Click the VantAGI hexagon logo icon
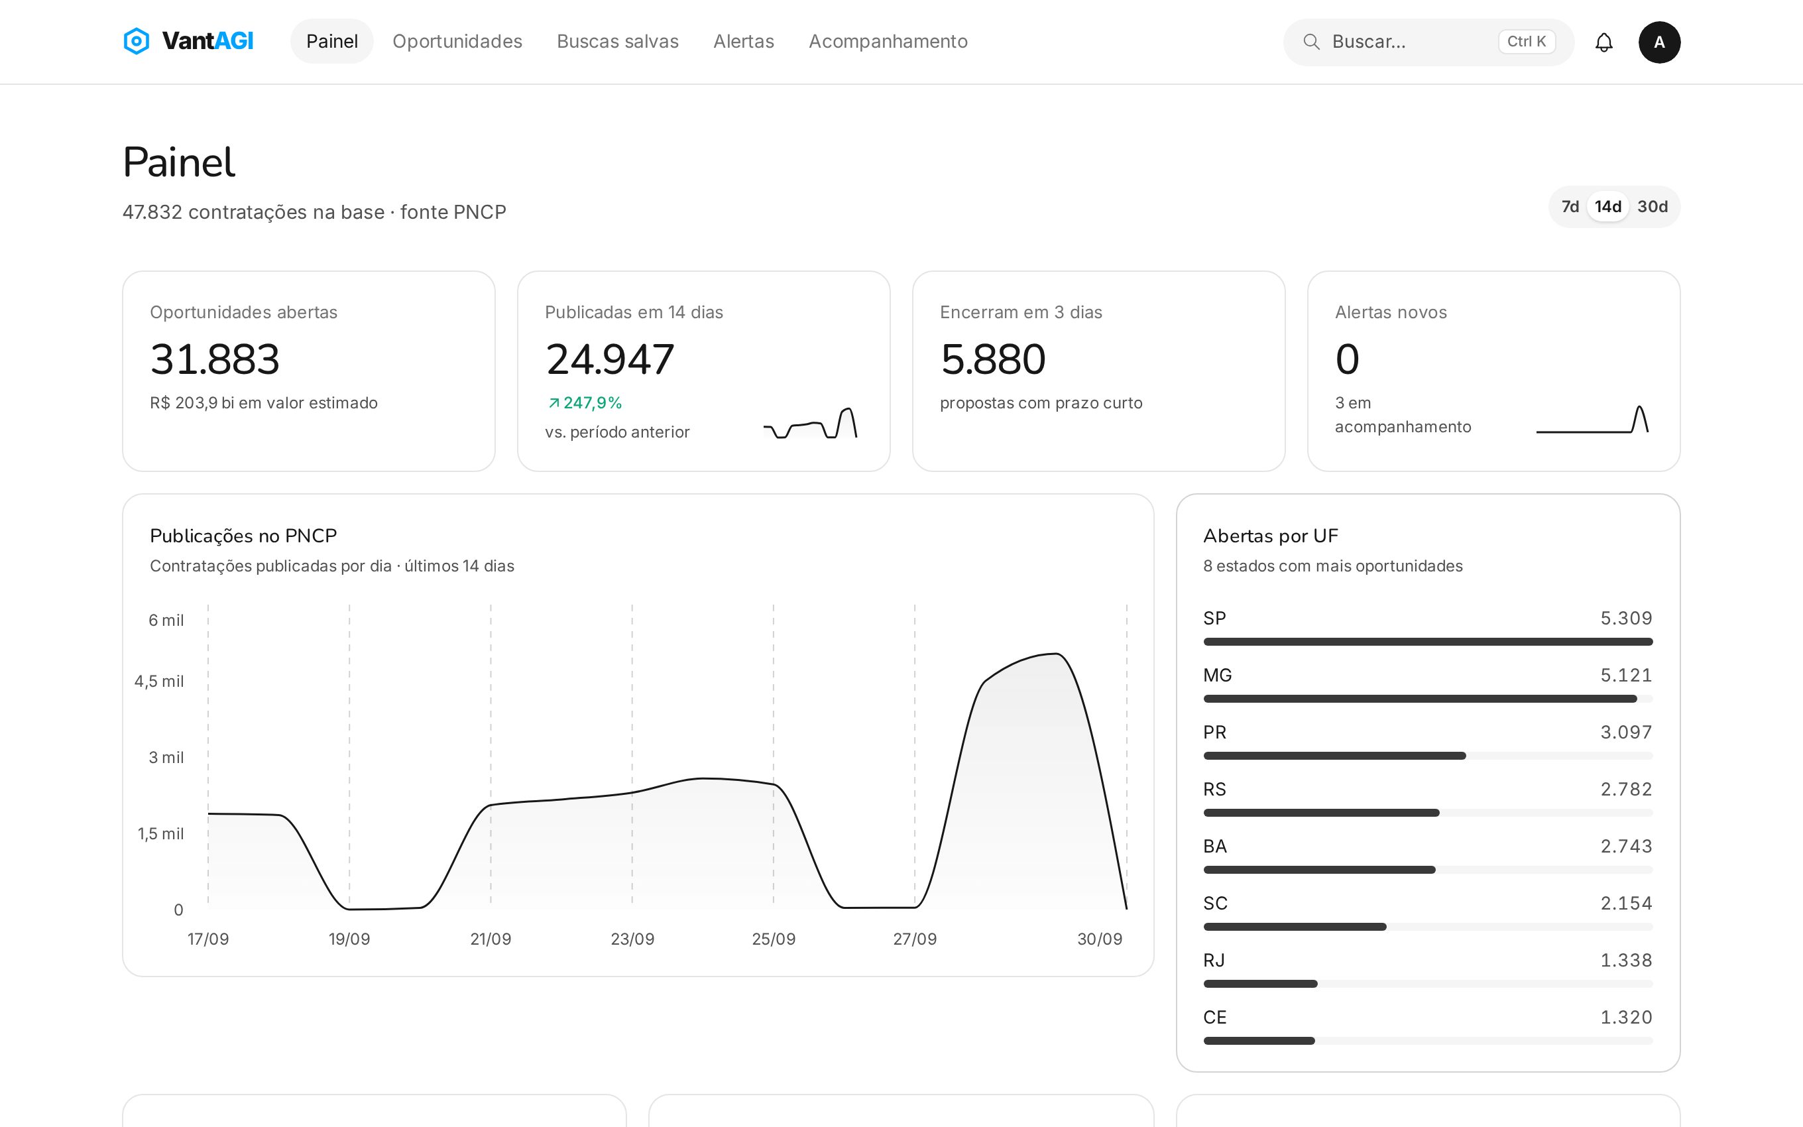Image resolution: width=1803 pixels, height=1127 pixels. click(x=137, y=41)
